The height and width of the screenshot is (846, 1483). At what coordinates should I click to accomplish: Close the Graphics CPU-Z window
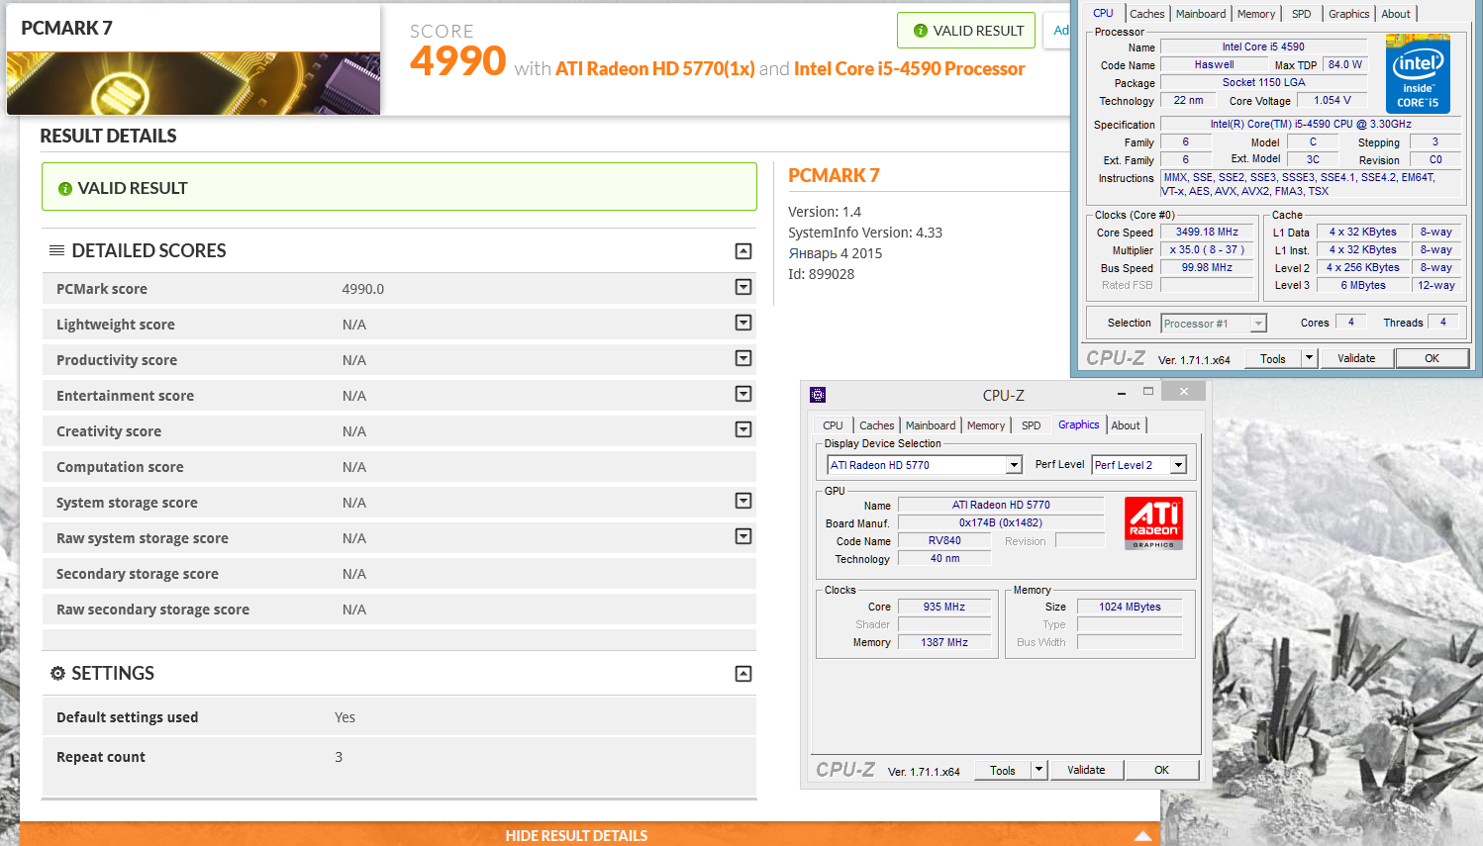pyautogui.click(x=1183, y=391)
